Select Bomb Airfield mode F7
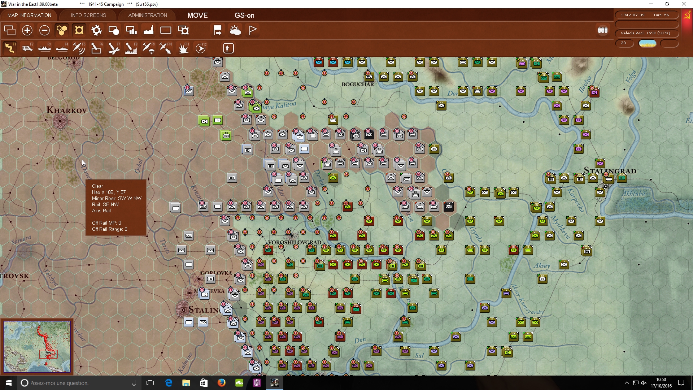693x390 pixels. [114, 48]
